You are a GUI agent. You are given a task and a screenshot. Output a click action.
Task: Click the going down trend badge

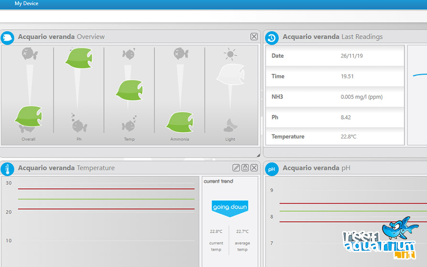click(230, 208)
